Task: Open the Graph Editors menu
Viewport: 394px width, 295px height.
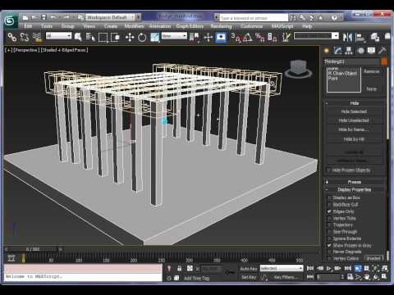Action: pyautogui.click(x=190, y=26)
